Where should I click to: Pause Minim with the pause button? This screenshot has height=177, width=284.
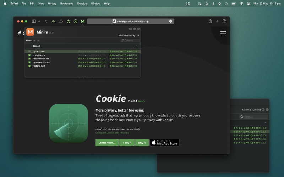coord(138,36)
